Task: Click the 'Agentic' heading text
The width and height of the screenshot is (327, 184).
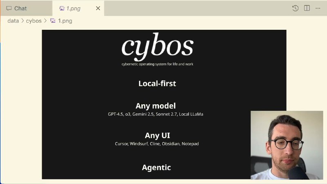Action: 157,168
